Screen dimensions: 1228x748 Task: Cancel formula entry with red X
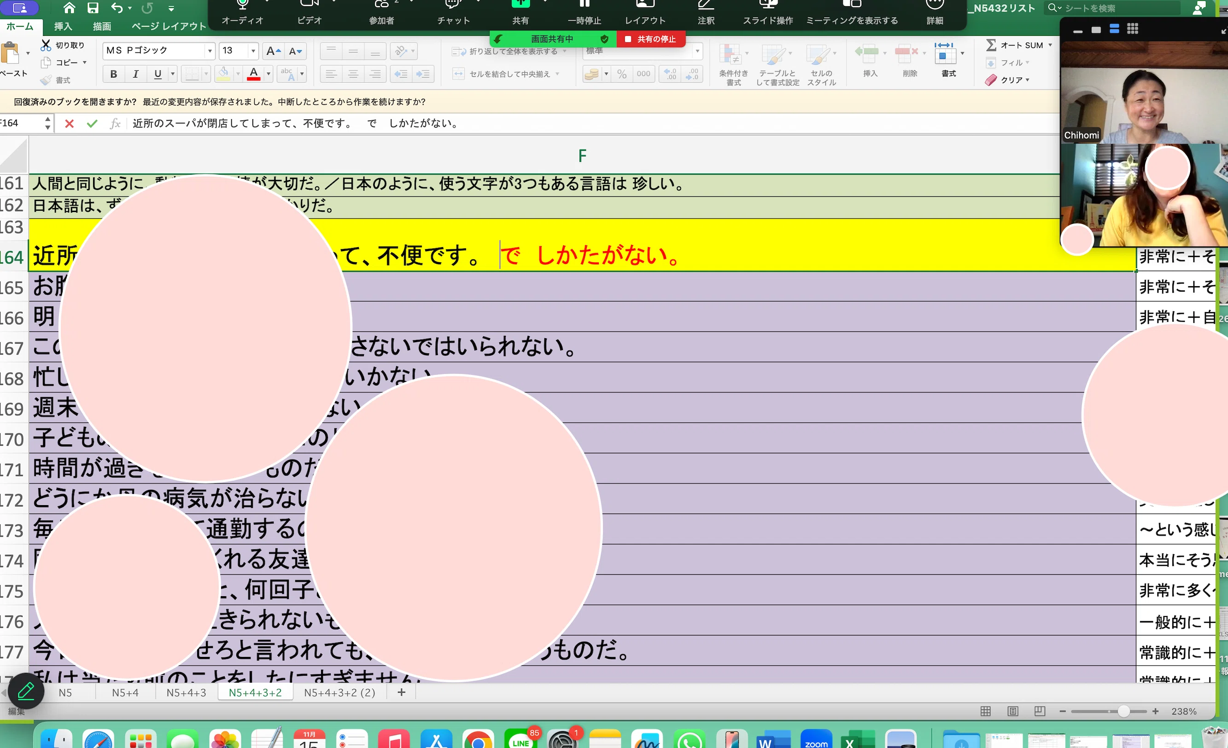pos(69,123)
